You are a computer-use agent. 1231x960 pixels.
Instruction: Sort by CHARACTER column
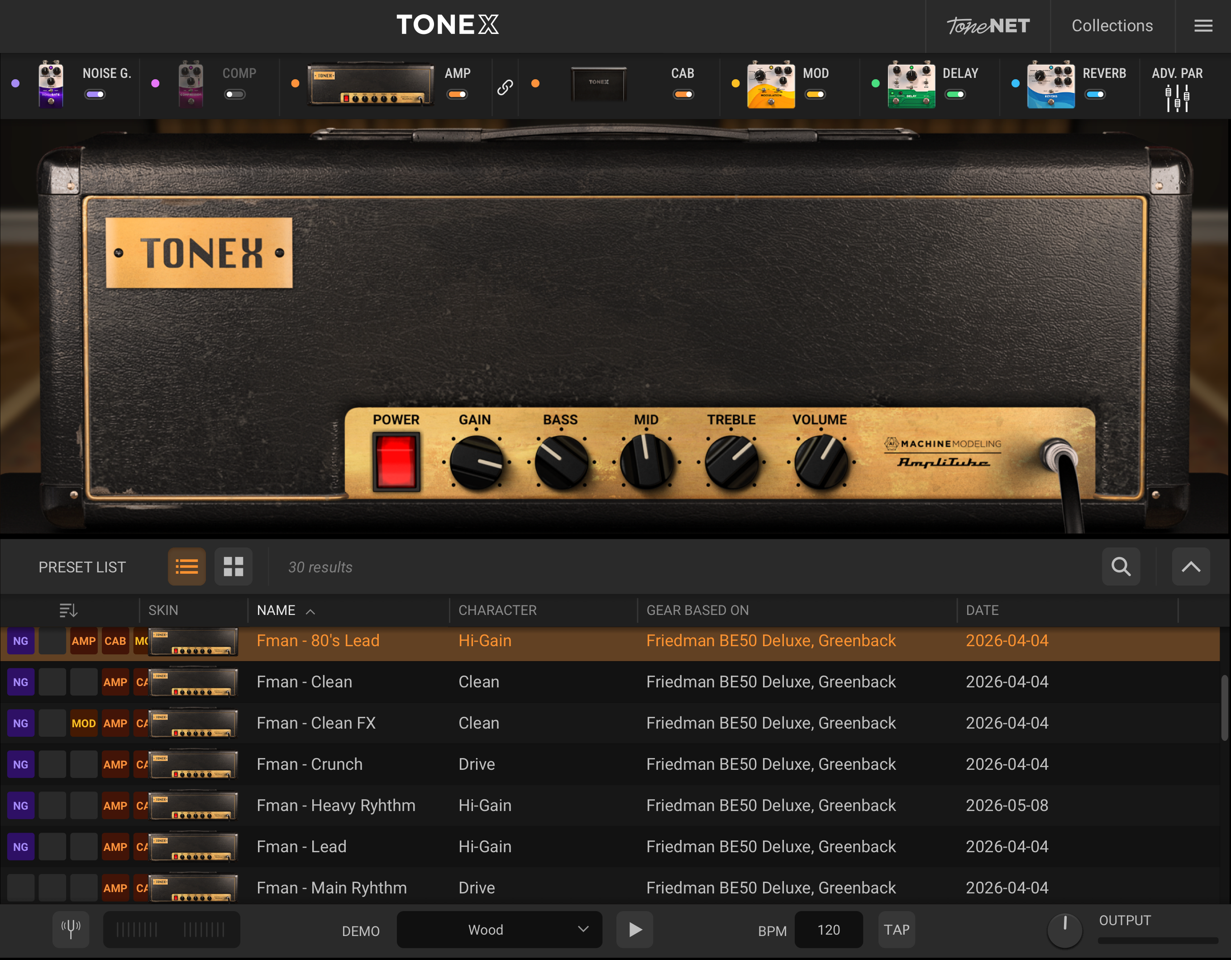point(498,610)
